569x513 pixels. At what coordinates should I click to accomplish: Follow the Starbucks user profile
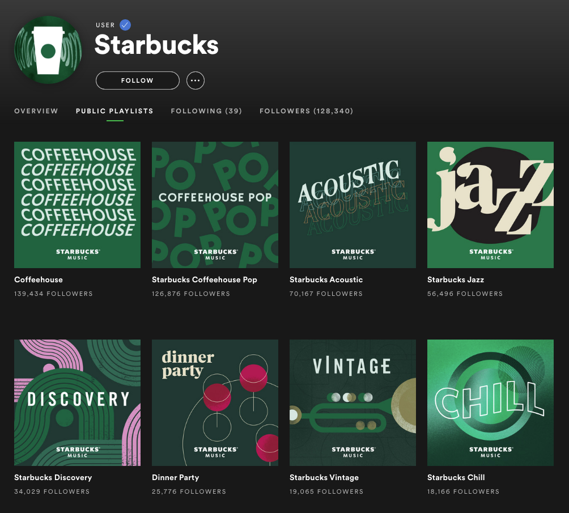coord(138,80)
